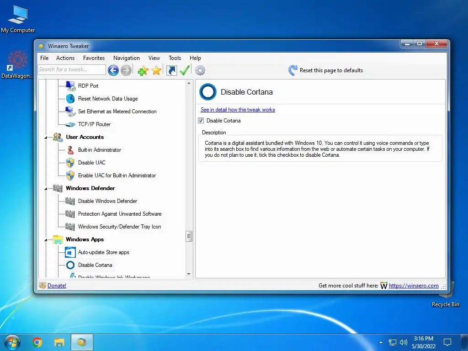Open the View menu
The width and height of the screenshot is (468, 351).
(154, 58)
